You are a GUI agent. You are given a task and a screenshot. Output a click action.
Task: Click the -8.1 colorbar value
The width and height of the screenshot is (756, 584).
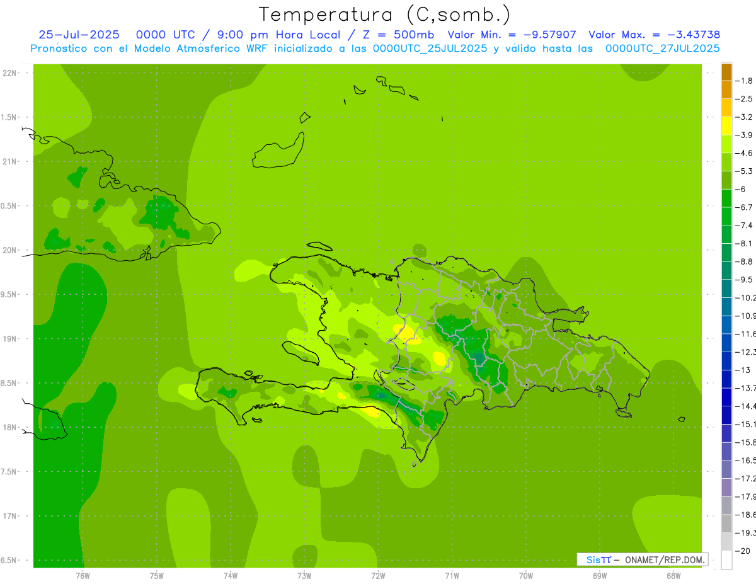pos(745,243)
